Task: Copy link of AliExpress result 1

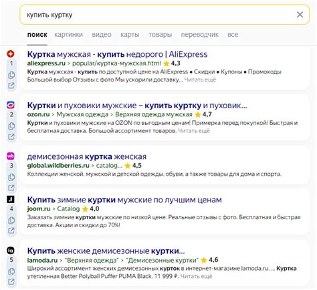Action: [11, 75]
